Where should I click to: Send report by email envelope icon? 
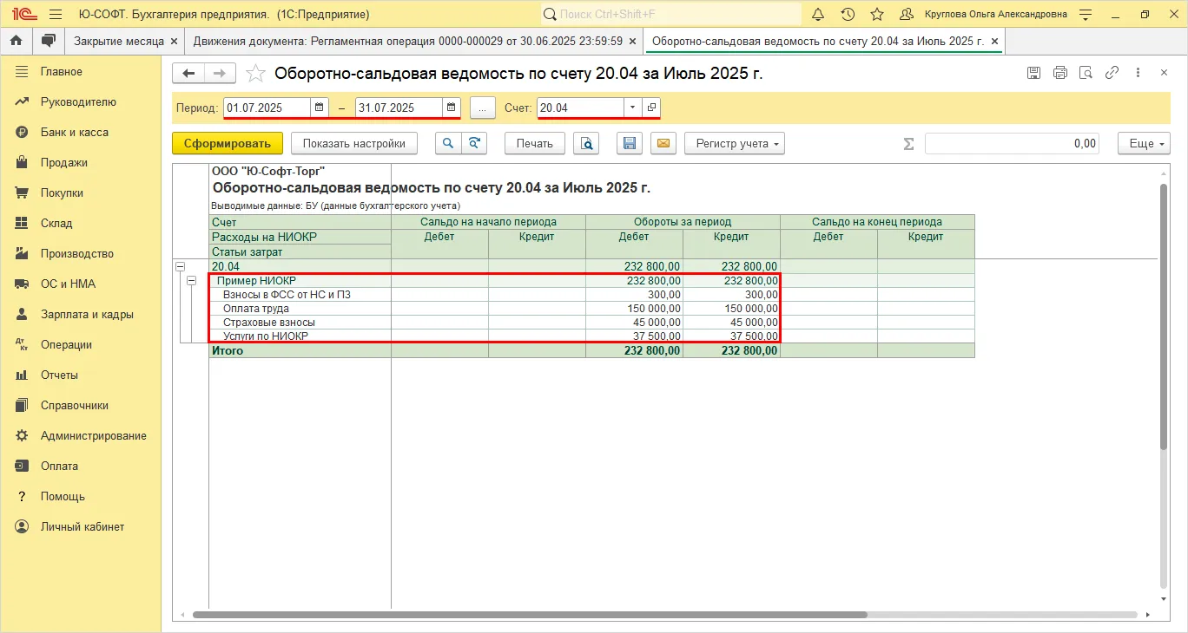coord(663,144)
